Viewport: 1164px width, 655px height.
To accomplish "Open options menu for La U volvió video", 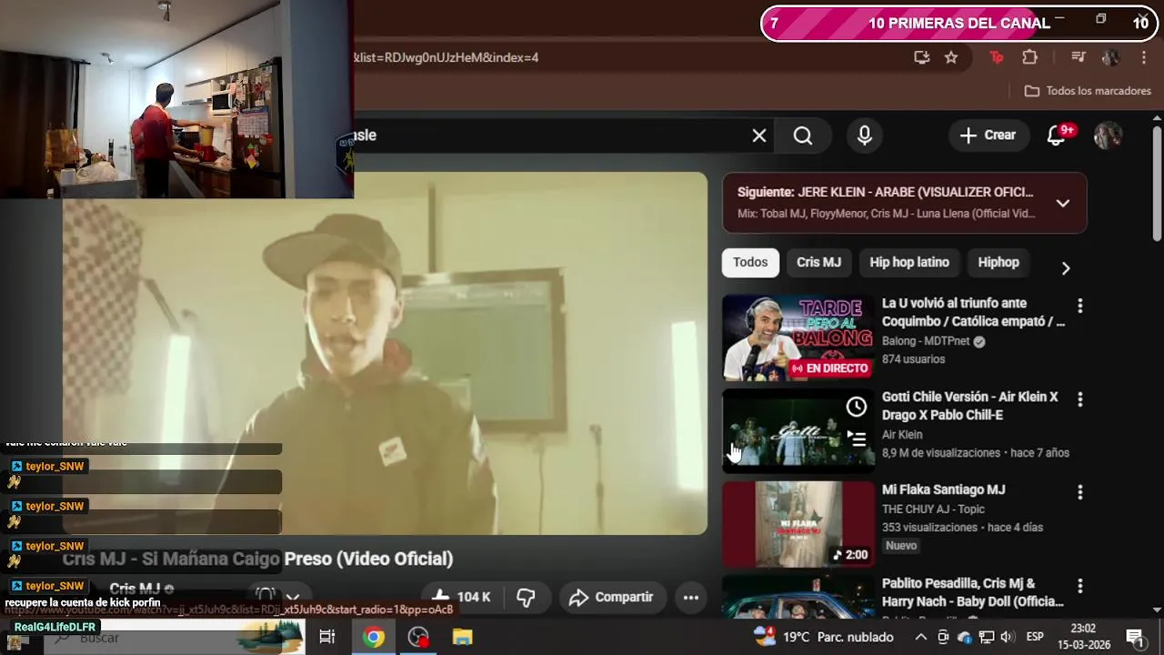I will coord(1080,306).
